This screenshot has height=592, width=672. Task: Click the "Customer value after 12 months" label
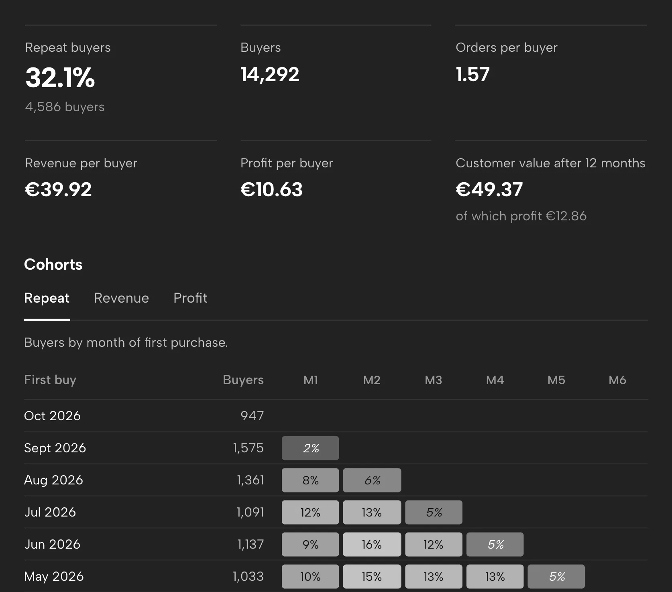[550, 163]
